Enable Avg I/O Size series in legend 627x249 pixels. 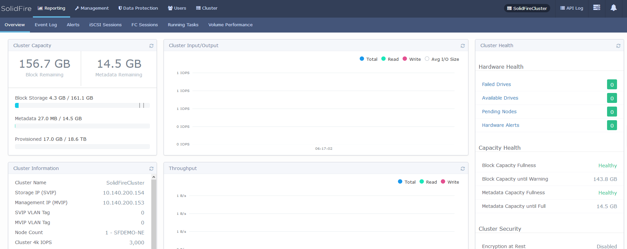pyautogui.click(x=442, y=59)
